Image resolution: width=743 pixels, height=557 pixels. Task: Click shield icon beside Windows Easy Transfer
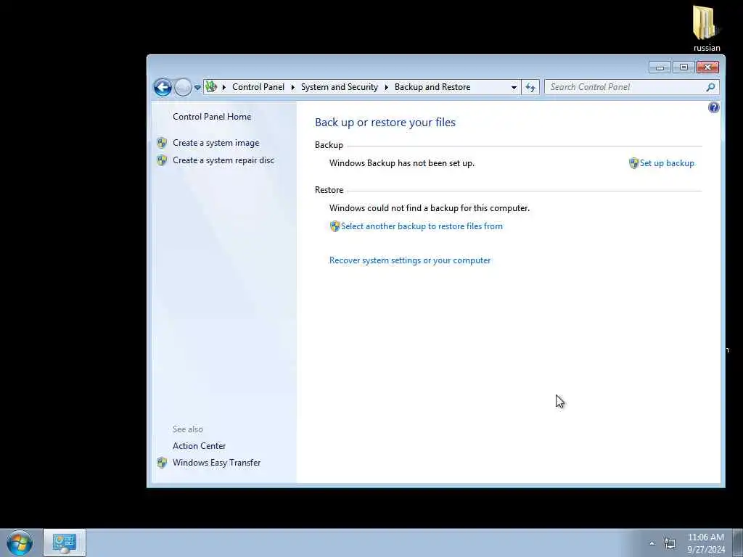click(162, 463)
